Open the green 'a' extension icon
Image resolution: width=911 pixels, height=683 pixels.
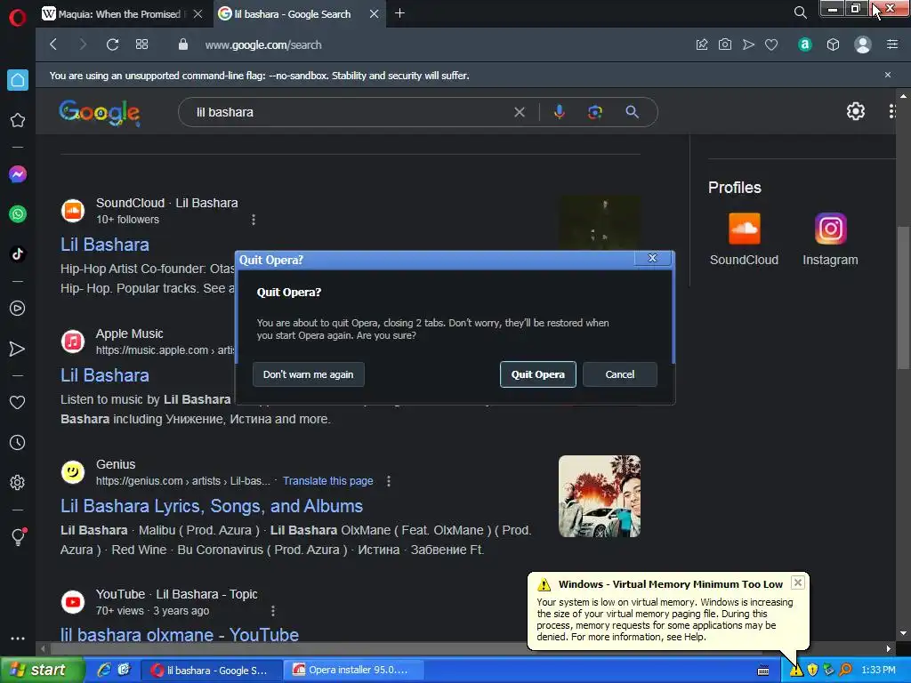point(804,44)
